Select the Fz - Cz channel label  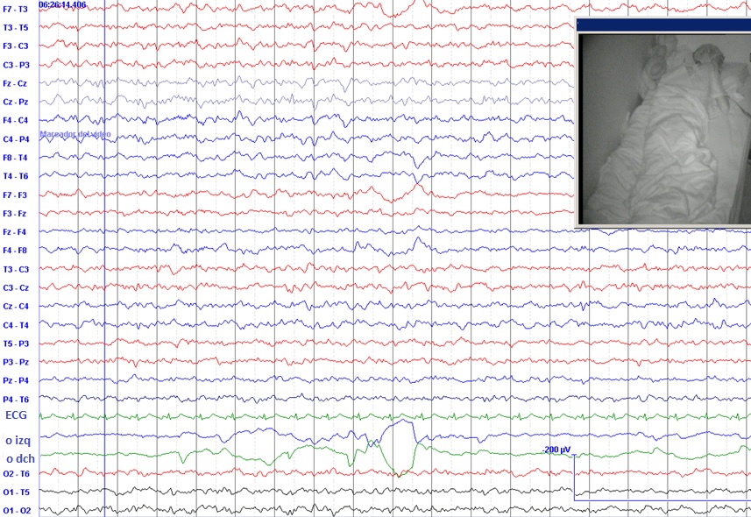(x=15, y=83)
